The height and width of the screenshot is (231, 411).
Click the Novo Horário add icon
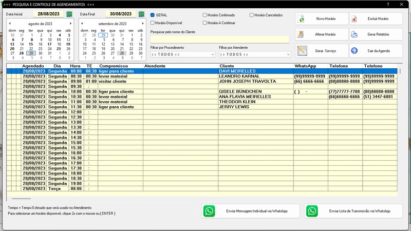click(302, 19)
